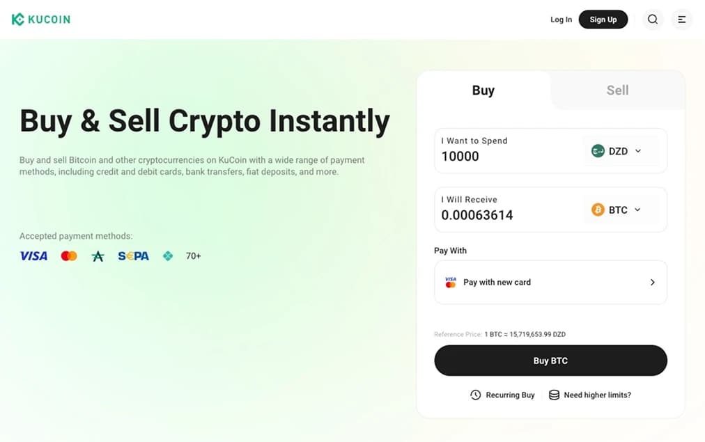Switch to the Sell tab
The height and width of the screenshot is (442, 705).
click(617, 90)
